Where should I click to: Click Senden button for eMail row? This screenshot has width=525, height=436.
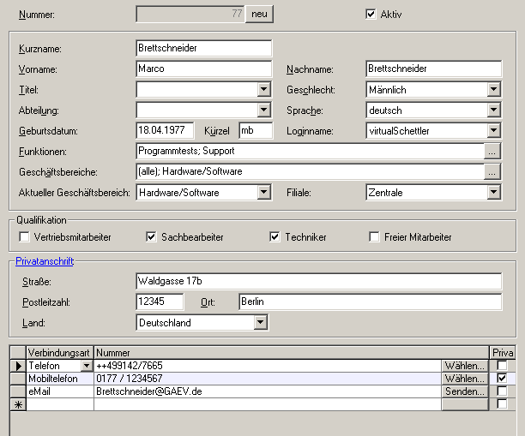click(x=464, y=391)
